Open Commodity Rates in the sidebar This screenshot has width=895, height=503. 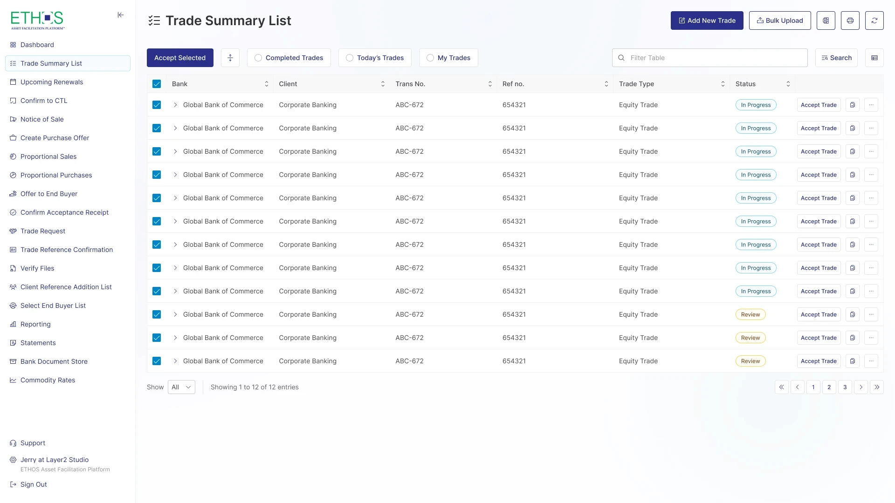[x=48, y=380]
